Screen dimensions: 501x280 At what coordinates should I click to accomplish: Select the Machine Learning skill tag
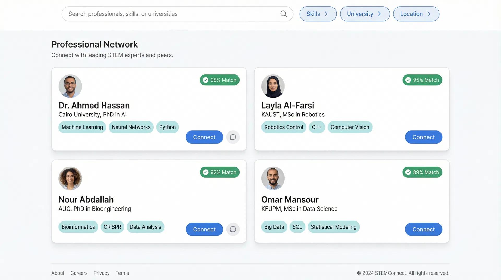[82, 127]
